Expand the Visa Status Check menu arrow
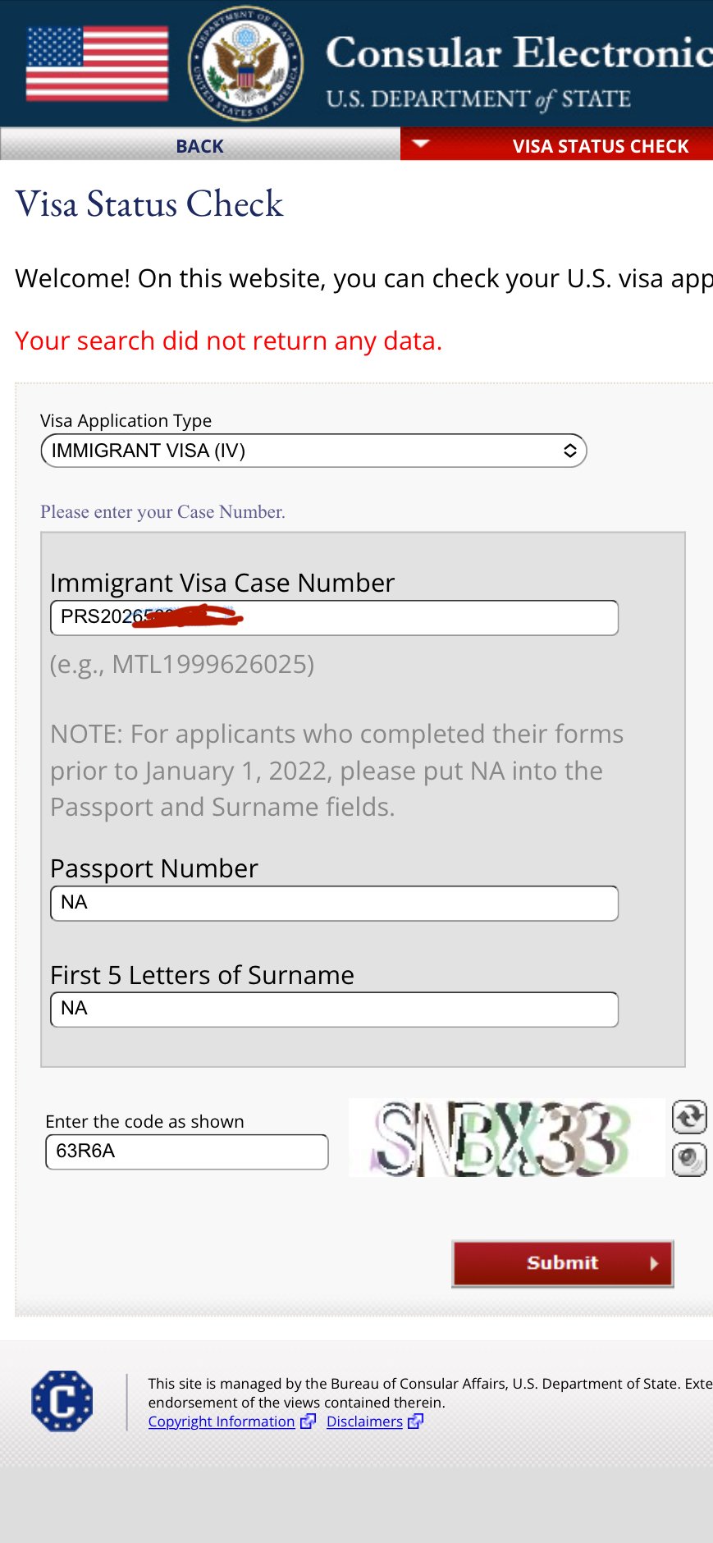713x1543 pixels. 420,144
